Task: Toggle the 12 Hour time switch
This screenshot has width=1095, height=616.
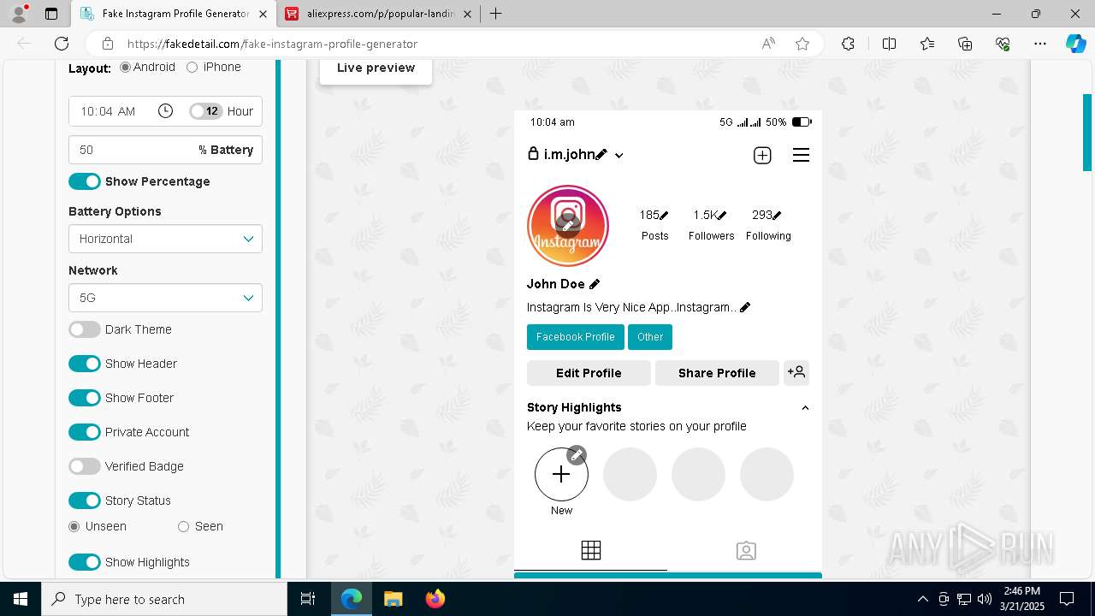Action: coord(205,111)
